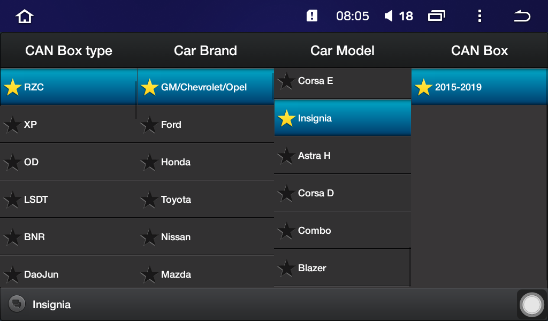Viewport: 548px width, 321px height.
Task: Click the Insignia text in bottom bar
Action: pyautogui.click(x=51, y=304)
